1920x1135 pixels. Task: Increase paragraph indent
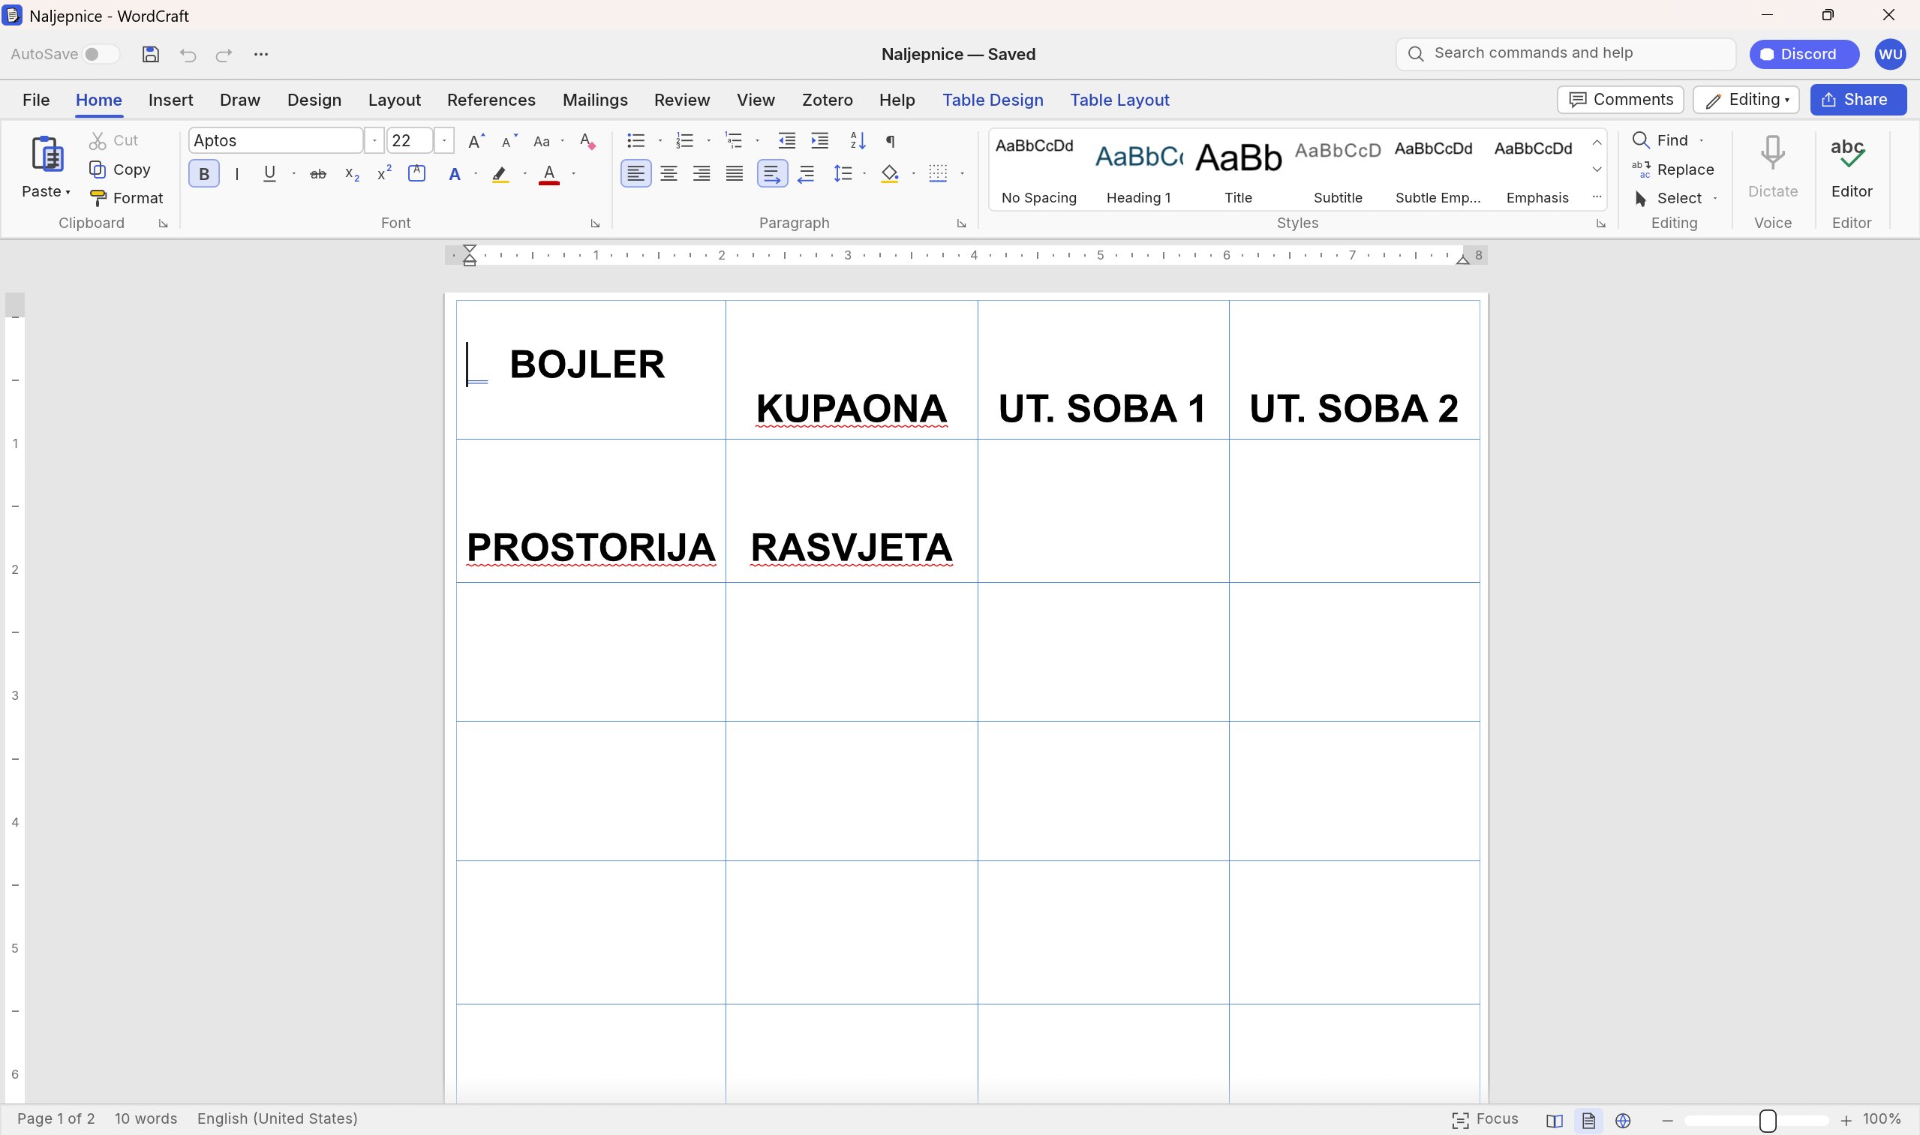pos(820,141)
